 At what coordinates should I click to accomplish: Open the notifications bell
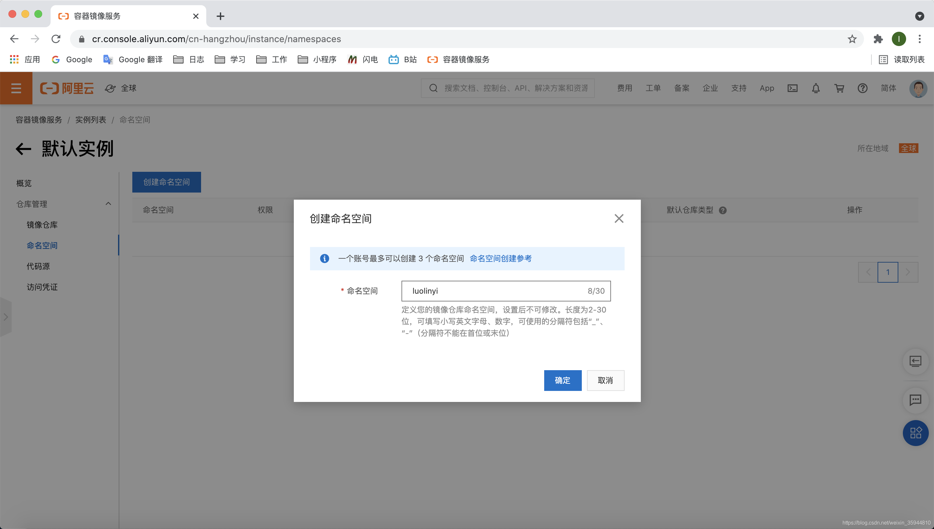click(x=816, y=88)
